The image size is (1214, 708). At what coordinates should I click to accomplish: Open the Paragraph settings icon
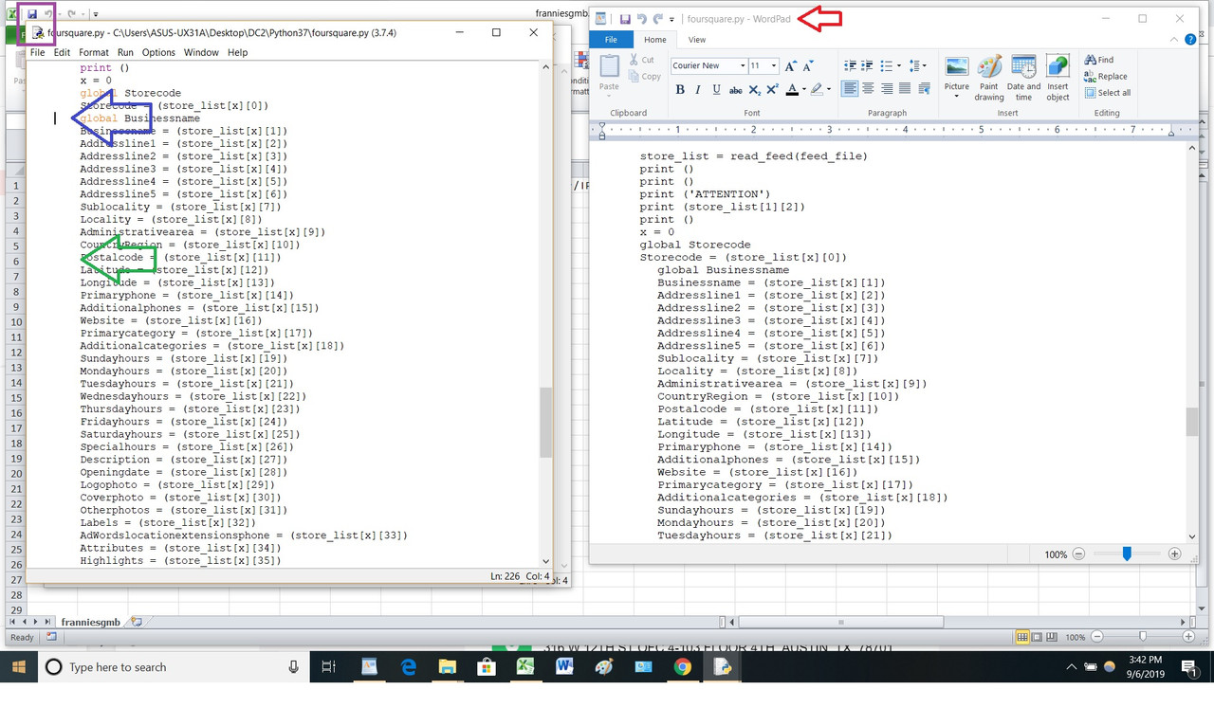click(x=925, y=89)
